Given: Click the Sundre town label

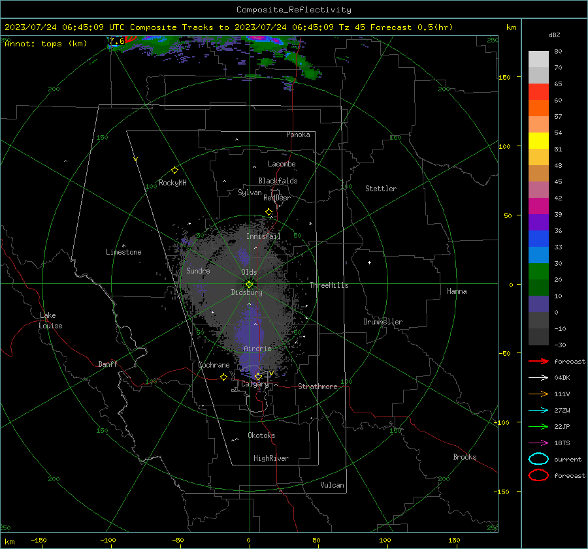Looking at the screenshot, I should click(x=198, y=271).
